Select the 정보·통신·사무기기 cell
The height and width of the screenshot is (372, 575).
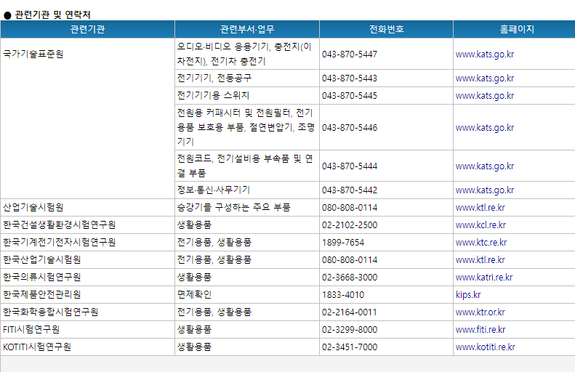tap(247, 190)
